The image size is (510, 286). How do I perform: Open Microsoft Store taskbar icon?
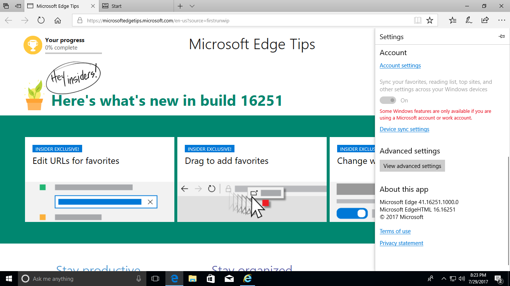(211, 279)
